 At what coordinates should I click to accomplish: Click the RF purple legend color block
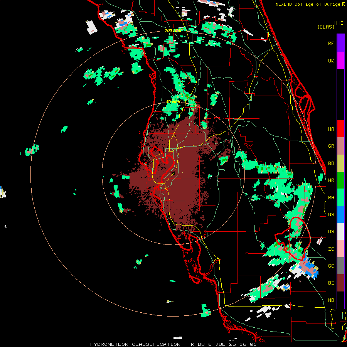pos(340,43)
